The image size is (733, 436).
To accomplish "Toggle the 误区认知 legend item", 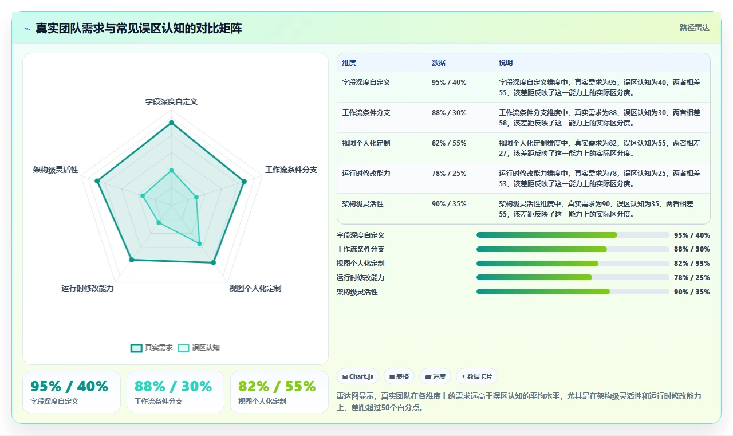I will 199,348.
